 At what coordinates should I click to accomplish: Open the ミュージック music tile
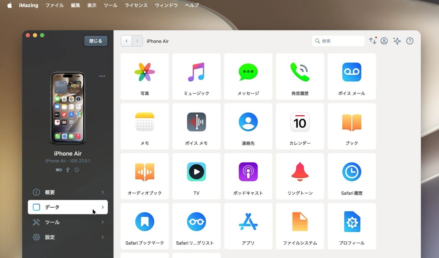point(196,76)
